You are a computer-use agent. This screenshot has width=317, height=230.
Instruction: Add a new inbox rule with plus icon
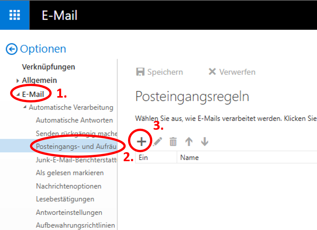click(141, 142)
